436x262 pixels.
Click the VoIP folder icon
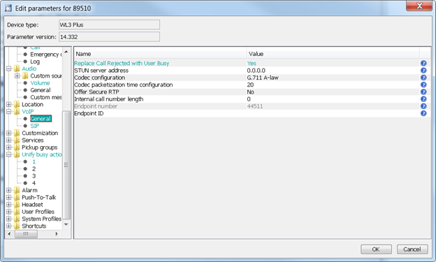[x=17, y=112]
